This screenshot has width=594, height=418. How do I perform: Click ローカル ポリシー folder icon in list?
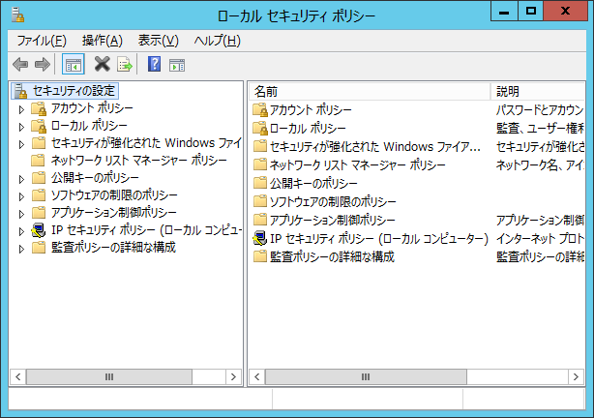point(260,128)
